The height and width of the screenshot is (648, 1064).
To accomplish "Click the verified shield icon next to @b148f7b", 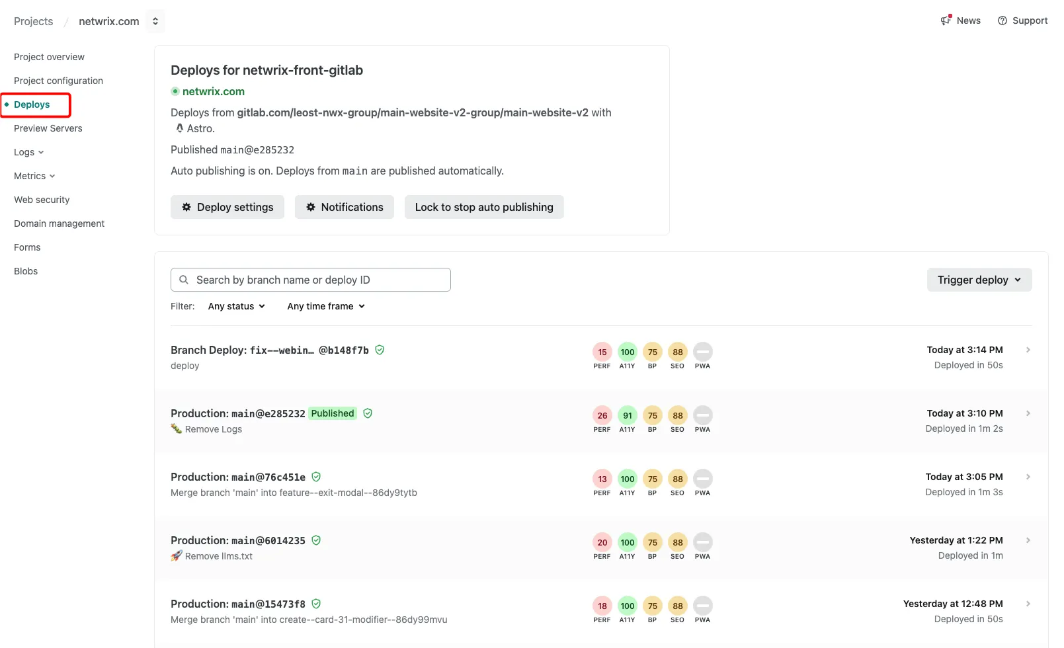I will [380, 350].
